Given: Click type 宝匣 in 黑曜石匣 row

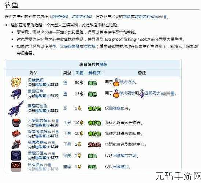Looking at the screenshot, I should click(x=67, y=156).
